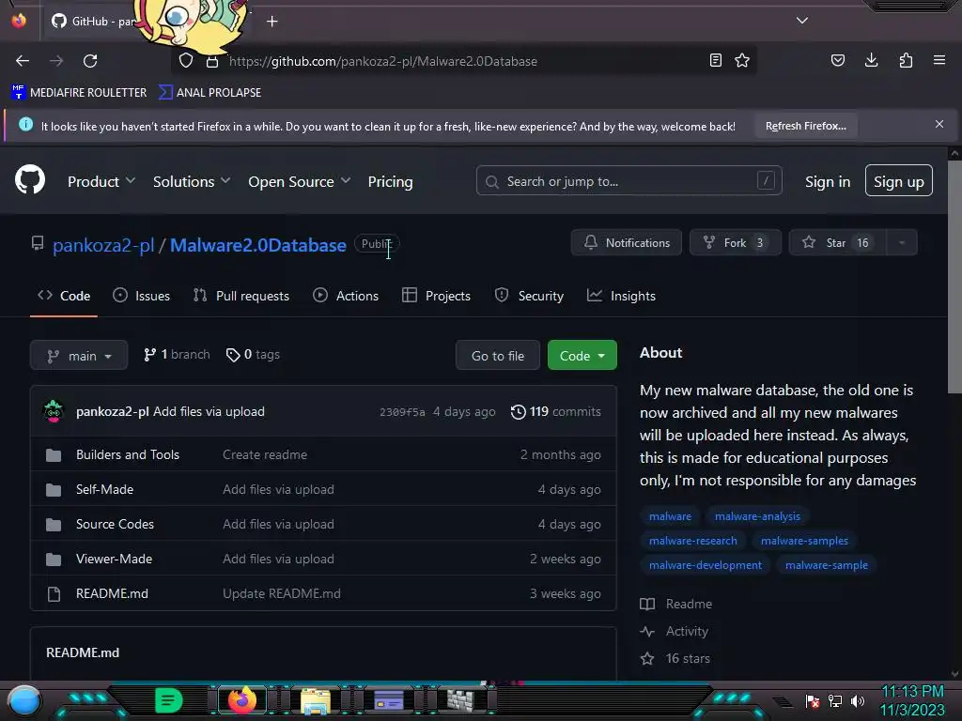Click the green chat taskbar icon
962x721 pixels.
(169, 700)
